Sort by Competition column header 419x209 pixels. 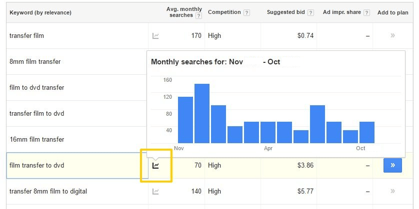224,12
